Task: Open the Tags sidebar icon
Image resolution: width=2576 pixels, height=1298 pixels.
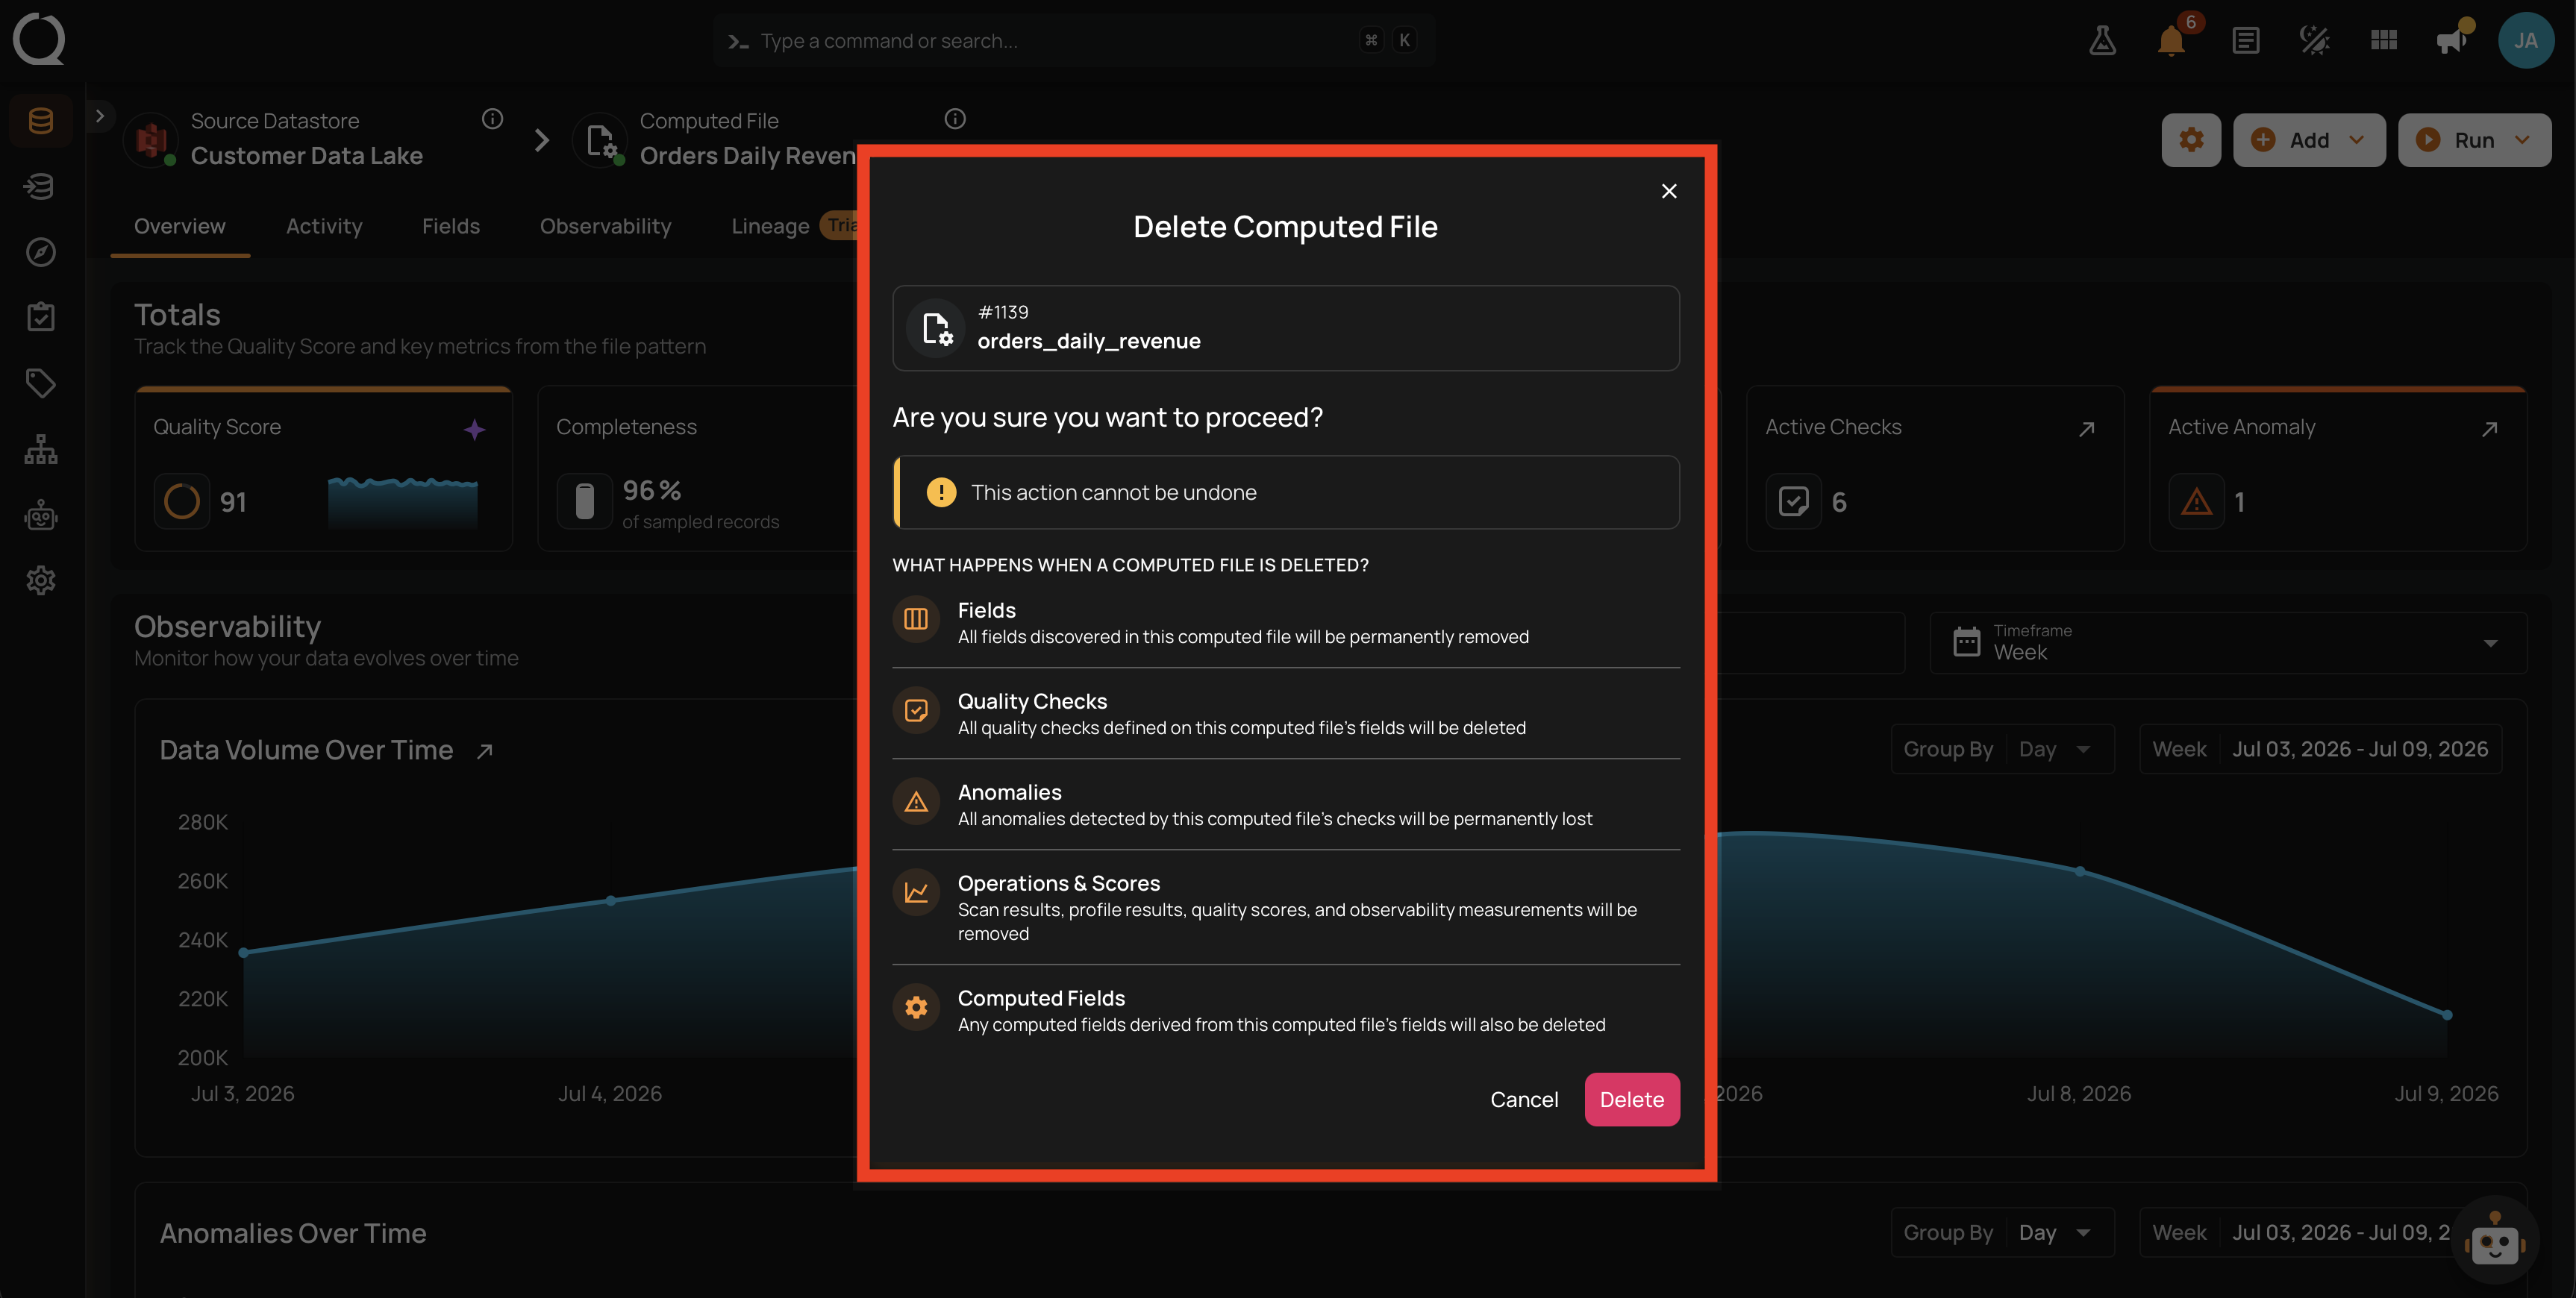Action: pyautogui.click(x=41, y=383)
